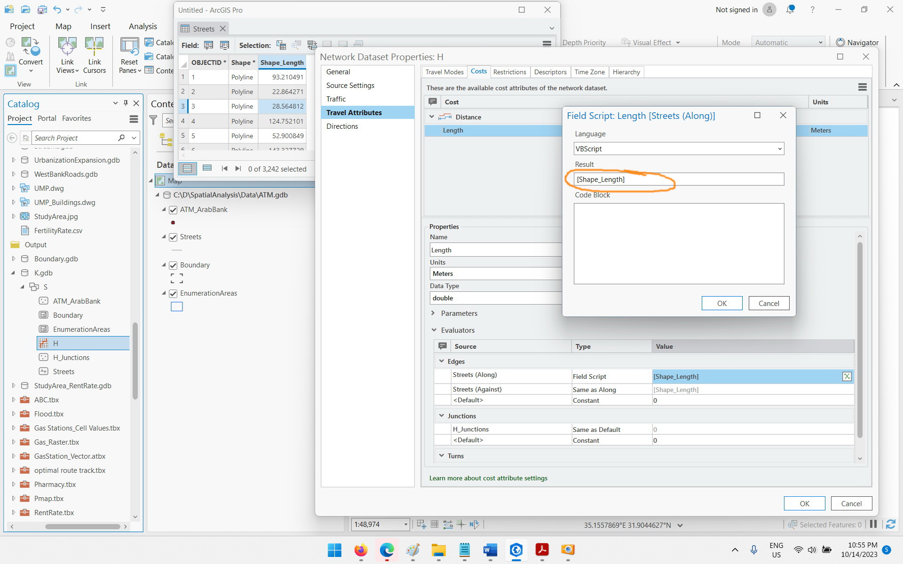Click the Link Cursors icon
Image resolution: width=903 pixels, height=564 pixels.
click(94, 47)
